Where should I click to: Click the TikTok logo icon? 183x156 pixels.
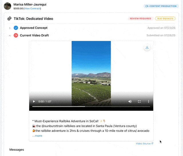point(9,19)
